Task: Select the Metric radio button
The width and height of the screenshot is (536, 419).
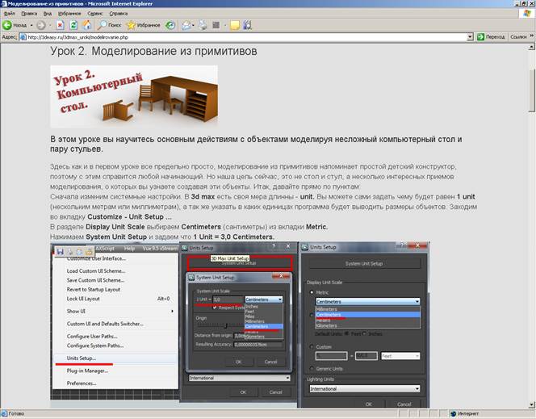Action: pyautogui.click(x=312, y=292)
